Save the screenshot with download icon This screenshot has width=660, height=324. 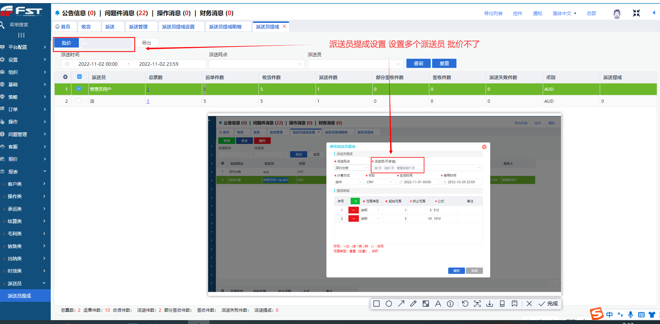490,304
